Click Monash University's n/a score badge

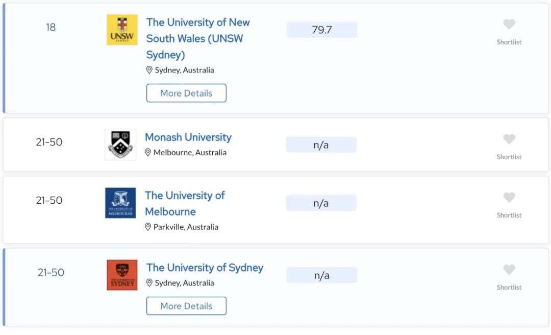[321, 145]
